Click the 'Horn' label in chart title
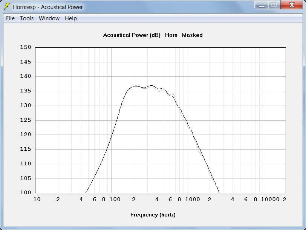The image size is (306, 230). 171,35
